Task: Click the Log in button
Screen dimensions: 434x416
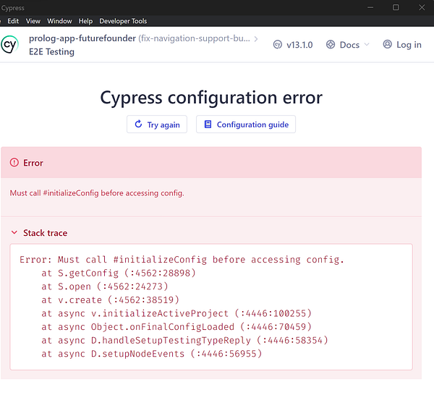Action: coord(402,45)
